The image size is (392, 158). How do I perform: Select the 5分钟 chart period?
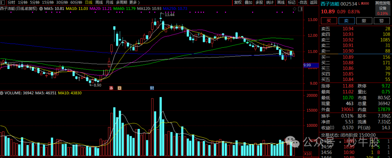pyautogui.click(x=34, y=3)
